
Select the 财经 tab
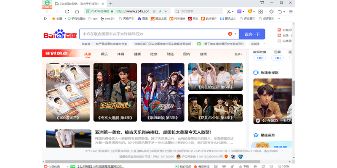[x=170, y=54]
